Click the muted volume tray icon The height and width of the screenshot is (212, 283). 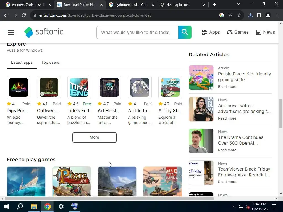(x=247, y=206)
